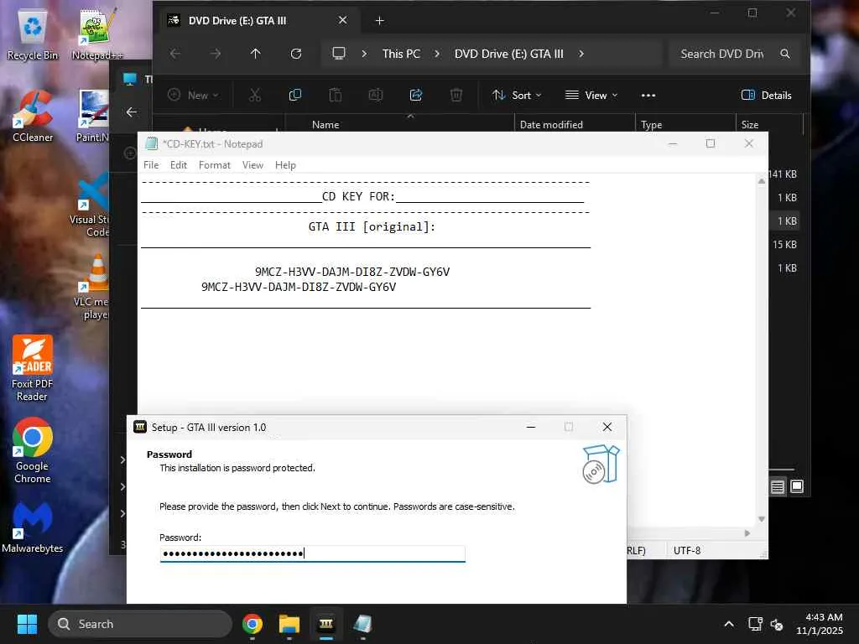Open the Windows Start menu
Screen dimensions: 859x644
point(27,624)
